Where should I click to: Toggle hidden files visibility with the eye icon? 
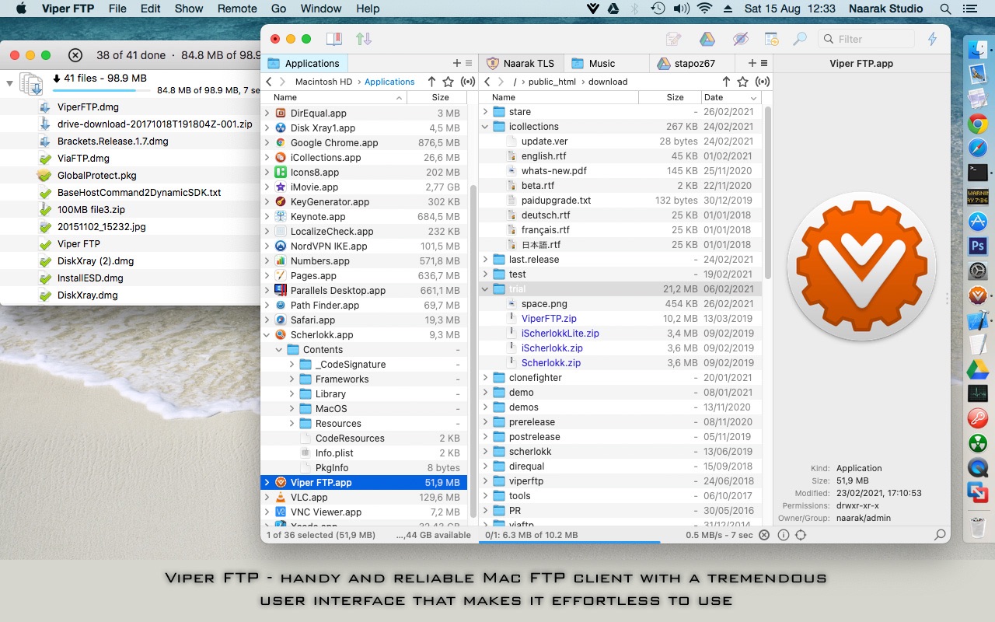pos(740,38)
